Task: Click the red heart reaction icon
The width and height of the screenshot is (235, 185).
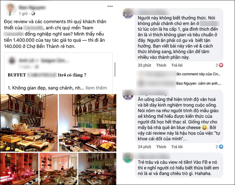Action: pyautogui.click(x=221, y=65)
